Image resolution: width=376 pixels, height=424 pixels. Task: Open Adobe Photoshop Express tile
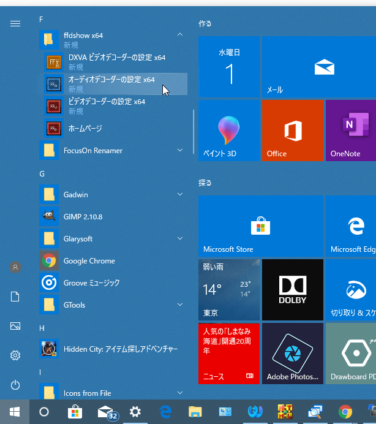[293, 354]
